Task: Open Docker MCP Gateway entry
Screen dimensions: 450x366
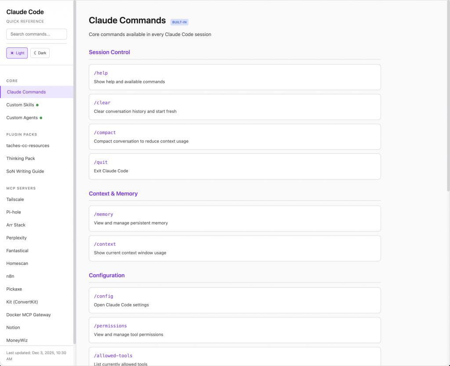Action: tap(29, 315)
